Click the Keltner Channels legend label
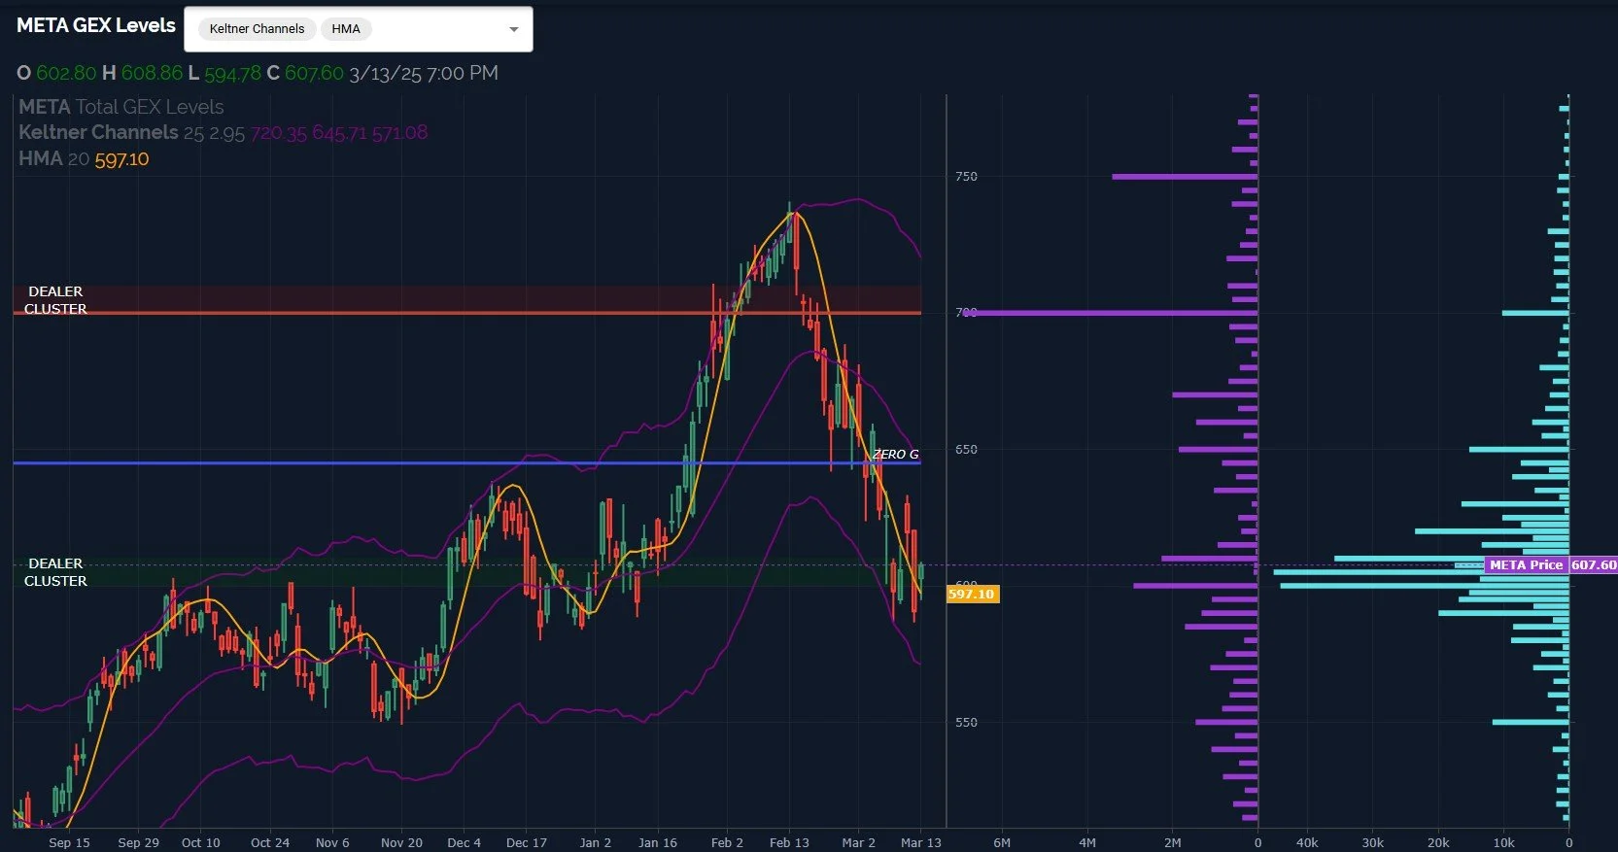 coord(98,132)
